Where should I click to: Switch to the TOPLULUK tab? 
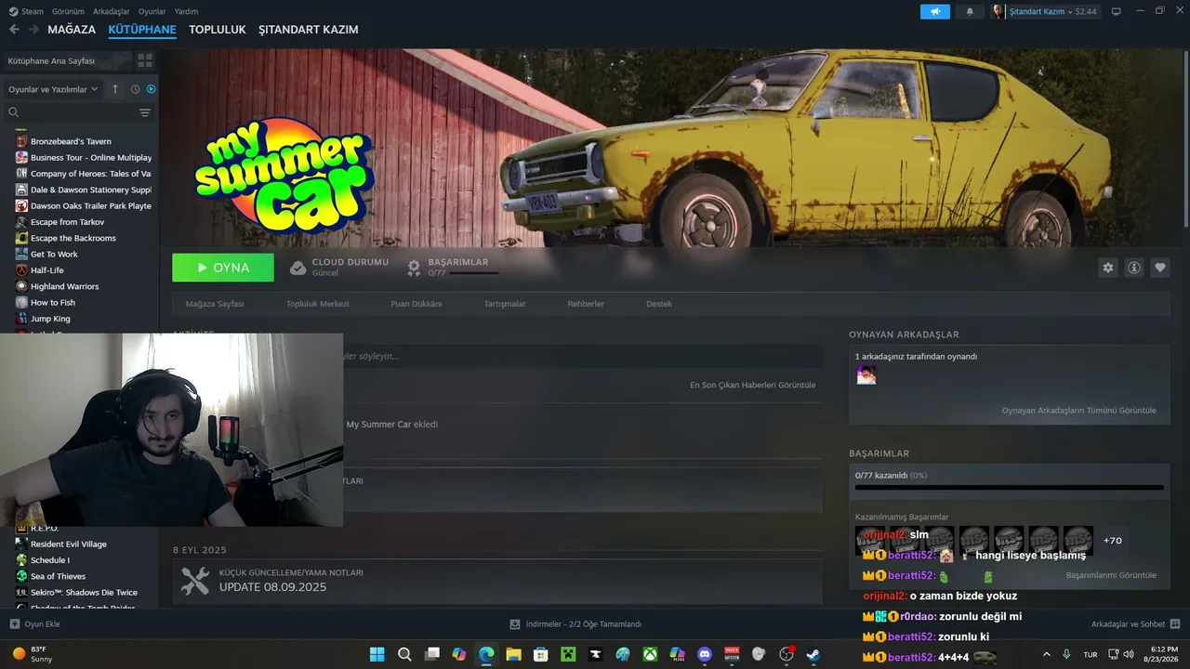coord(218,30)
